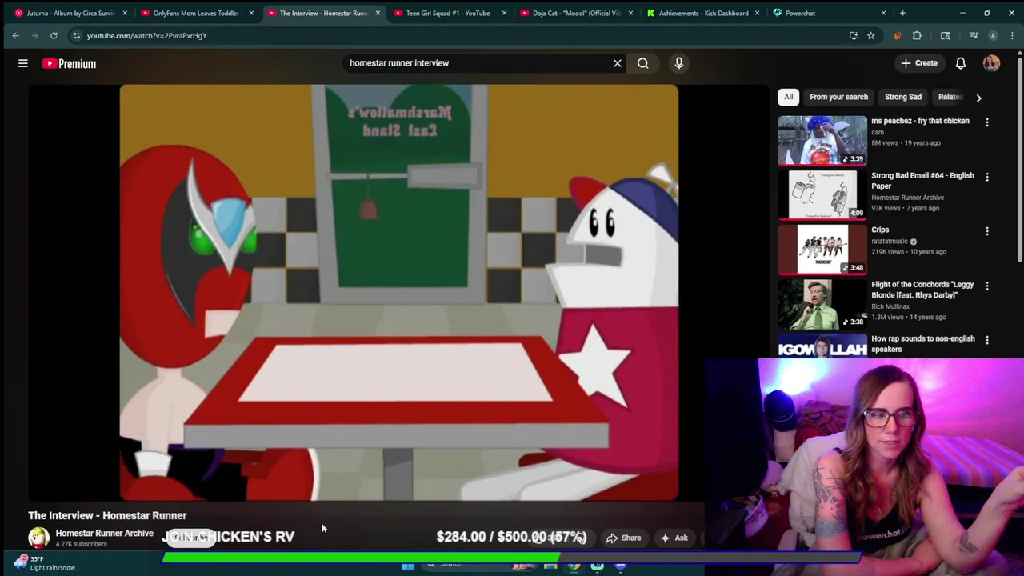Open Homestar Runner Archive channel name
1024x576 pixels.
click(104, 534)
